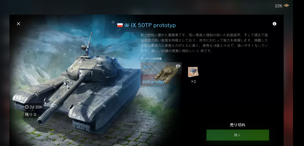Toggle the eye preview icon on tank card
Screen dimensions: 304x146
(178, 66)
